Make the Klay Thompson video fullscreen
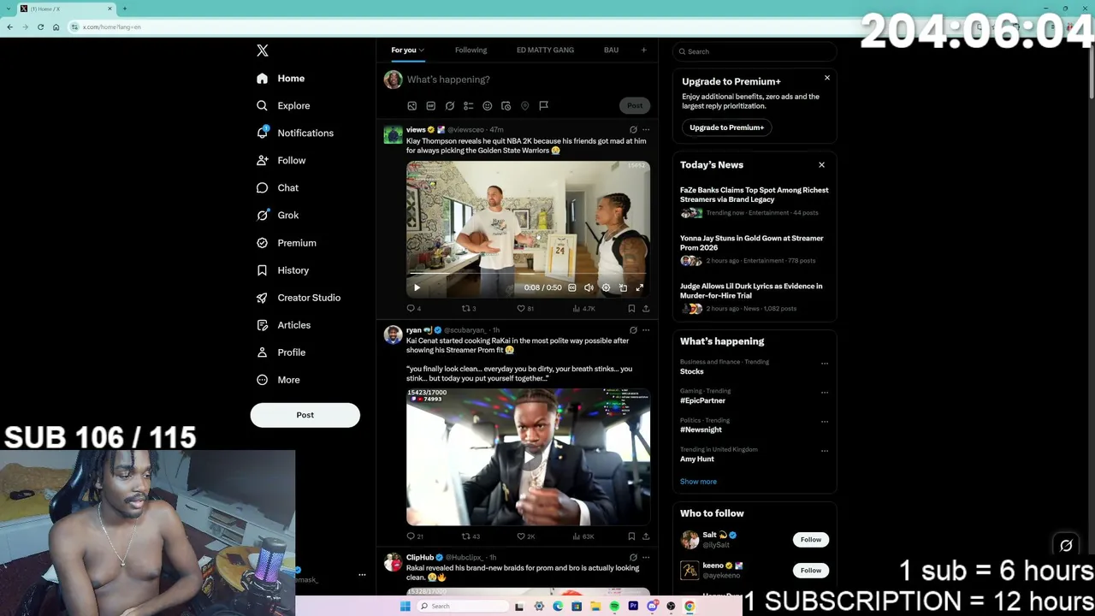Image resolution: width=1095 pixels, height=616 pixels. pyautogui.click(x=639, y=288)
